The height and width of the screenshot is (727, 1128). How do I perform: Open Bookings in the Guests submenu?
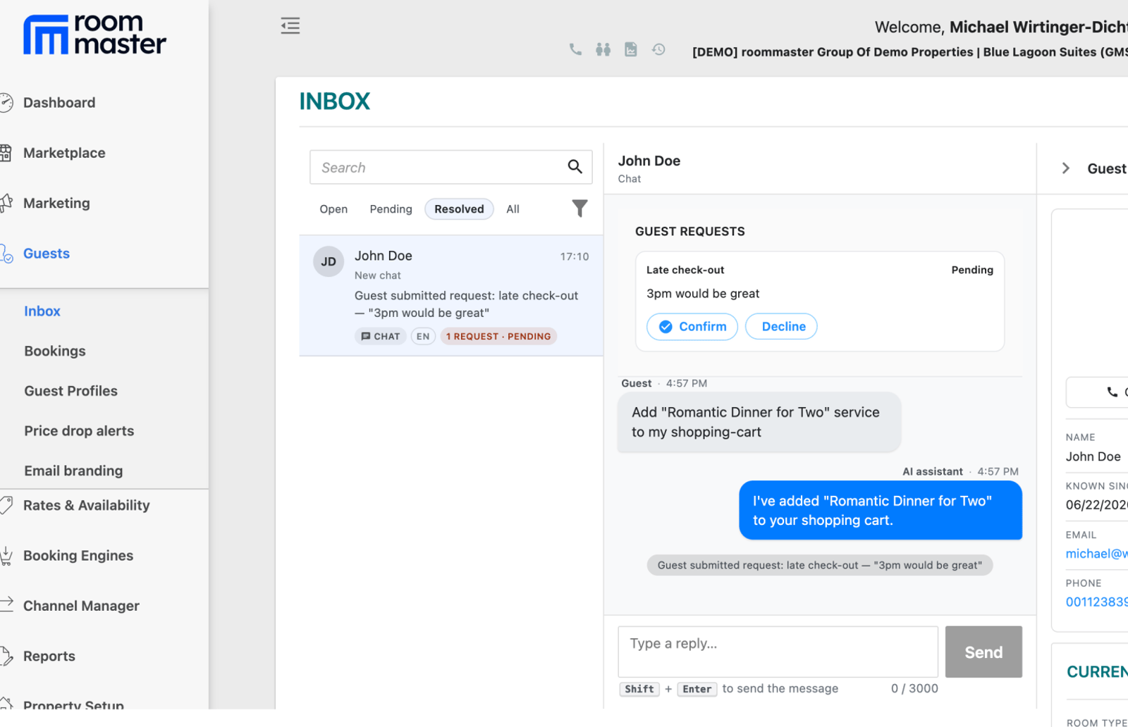[x=55, y=352]
